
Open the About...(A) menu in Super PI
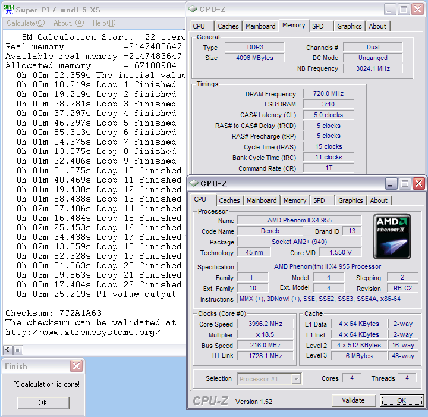69,23
